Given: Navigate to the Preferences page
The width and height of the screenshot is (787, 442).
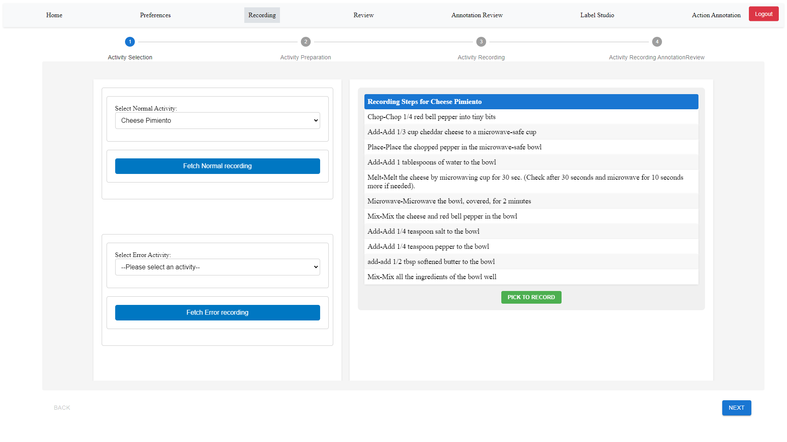Looking at the screenshot, I should (155, 15).
